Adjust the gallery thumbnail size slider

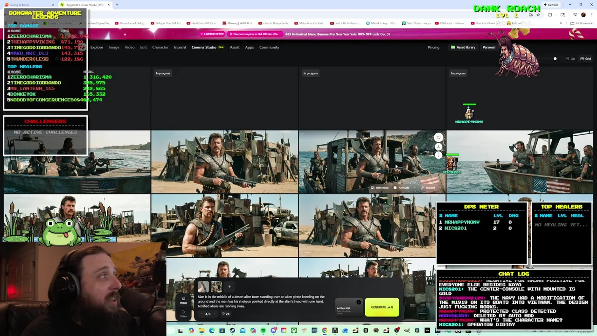pos(555,59)
